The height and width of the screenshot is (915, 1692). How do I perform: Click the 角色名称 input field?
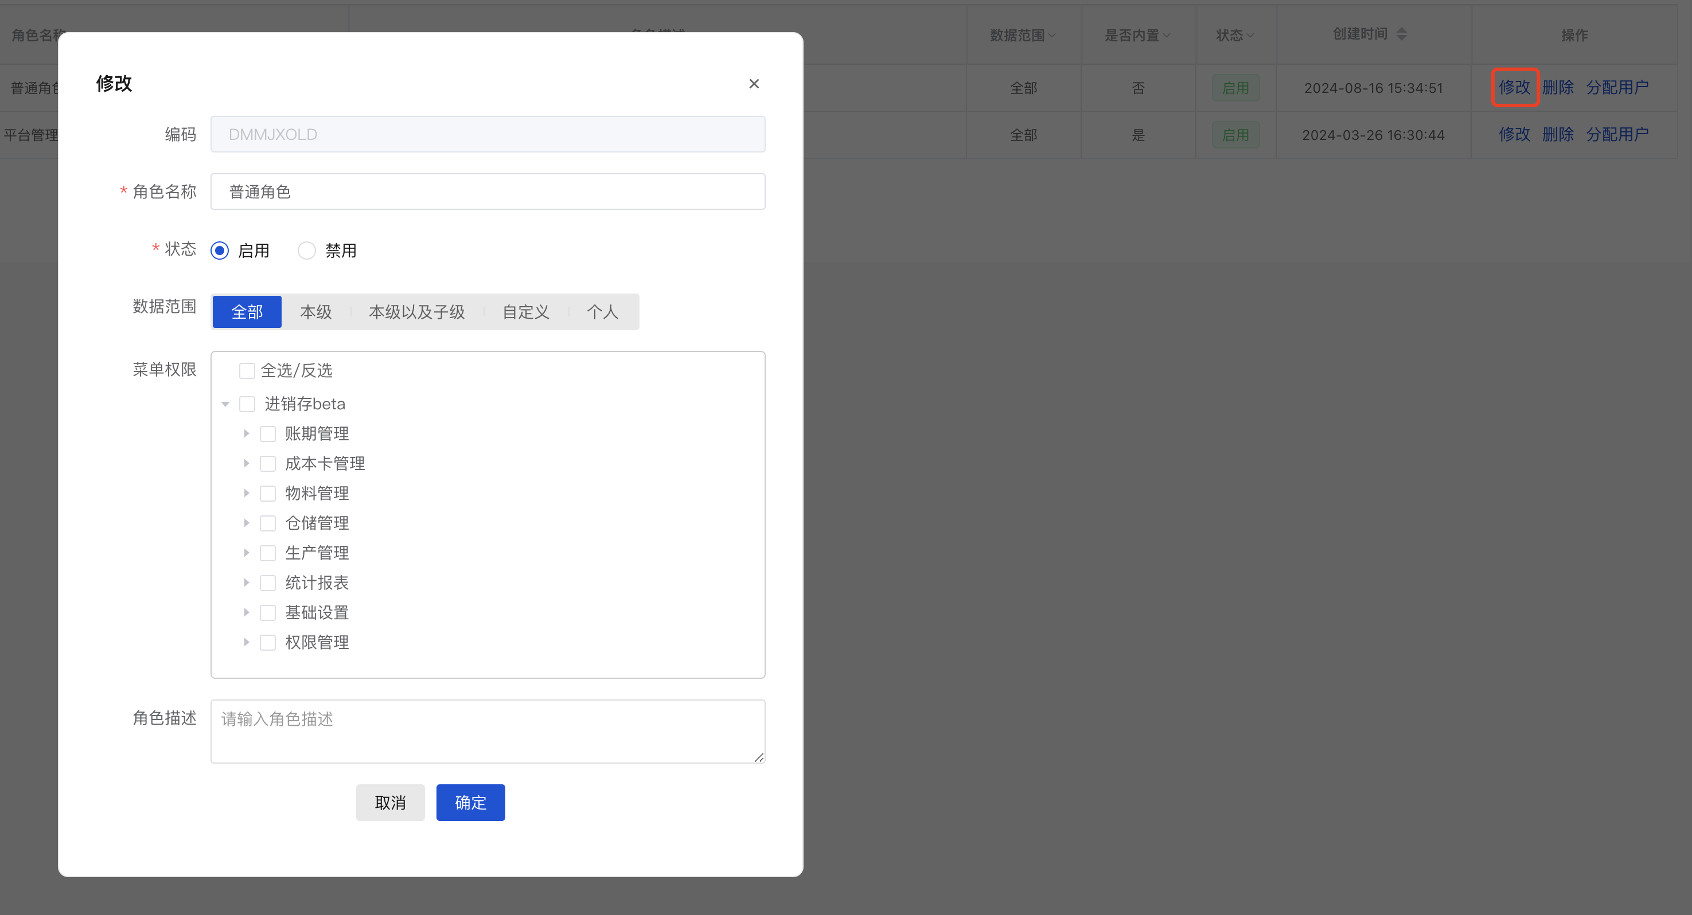(488, 191)
